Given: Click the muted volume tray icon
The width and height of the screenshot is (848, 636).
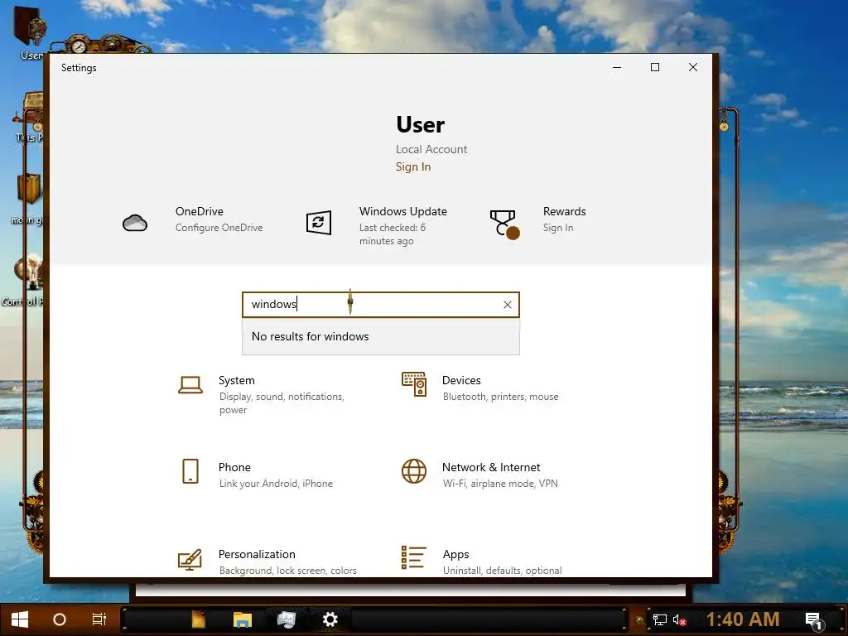Looking at the screenshot, I should [679, 619].
